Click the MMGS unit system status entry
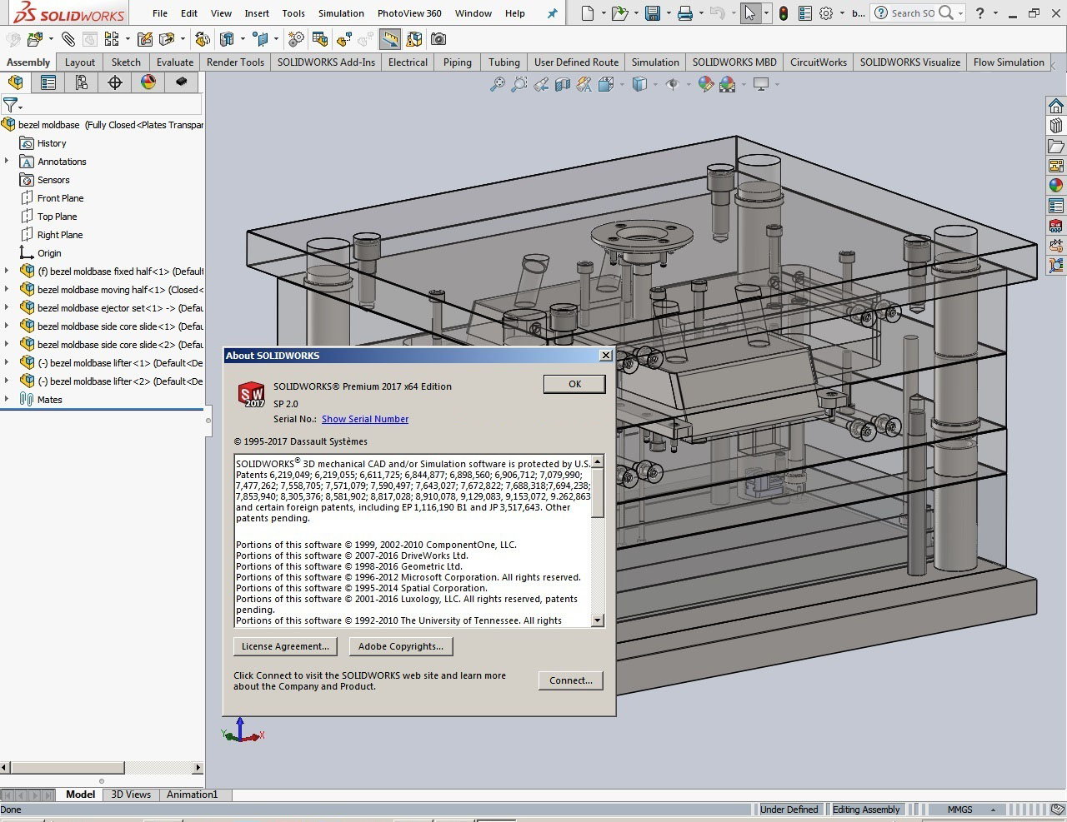The height and width of the screenshot is (822, 1067). tap(959, 810)
